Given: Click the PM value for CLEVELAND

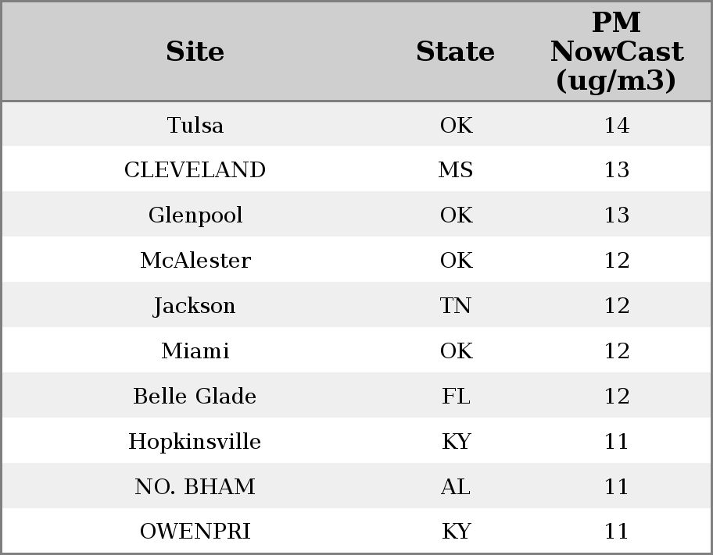Looking at the screenshot, I should click(x=616, y=170).
